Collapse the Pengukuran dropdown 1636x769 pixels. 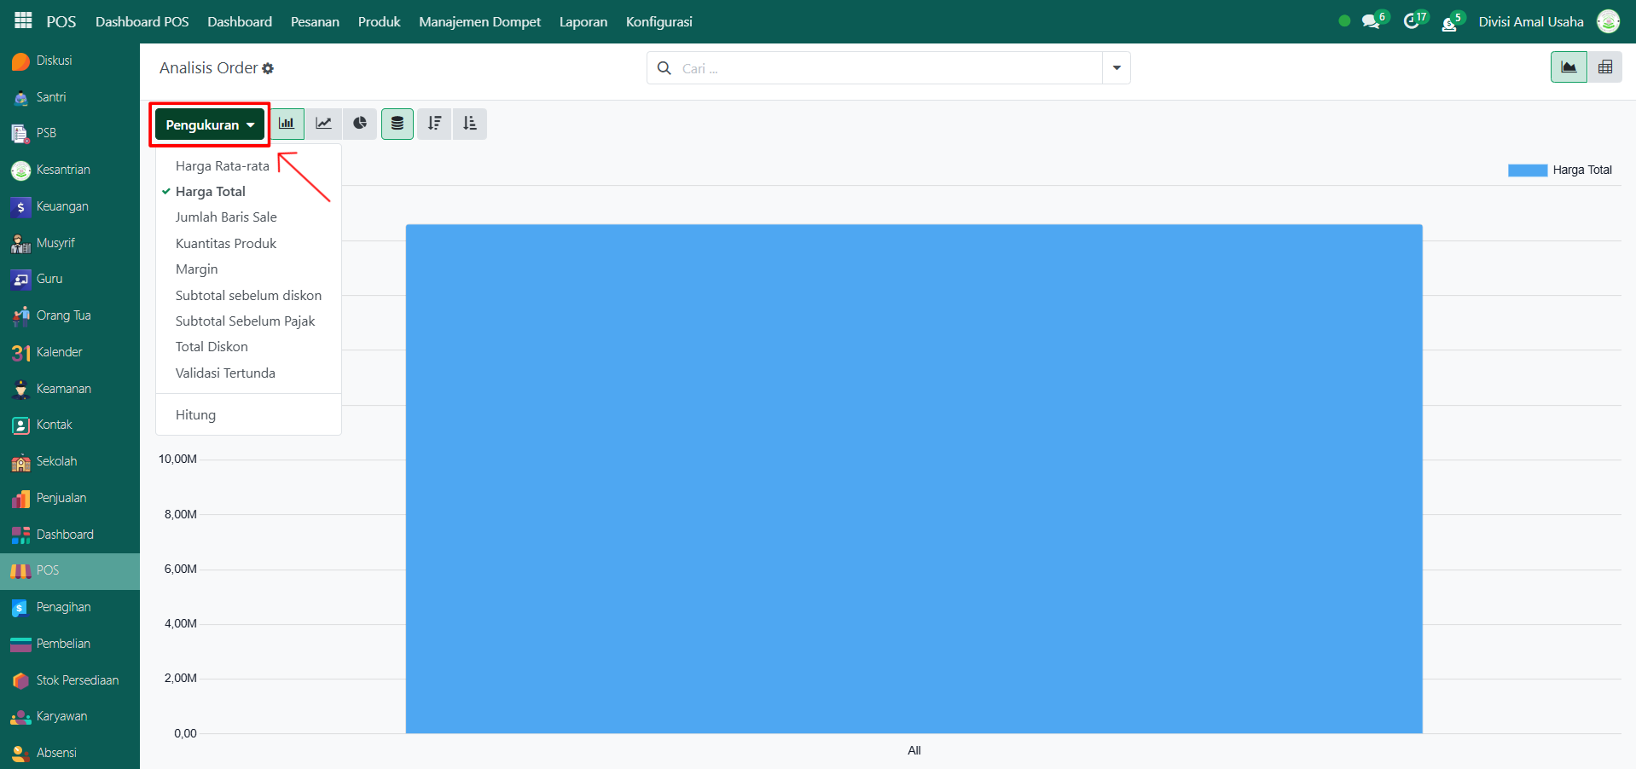210,124
